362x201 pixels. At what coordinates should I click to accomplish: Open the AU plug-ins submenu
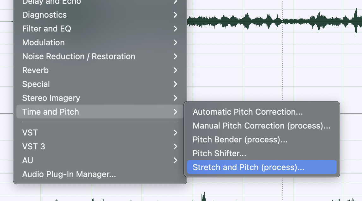point(100,160)
